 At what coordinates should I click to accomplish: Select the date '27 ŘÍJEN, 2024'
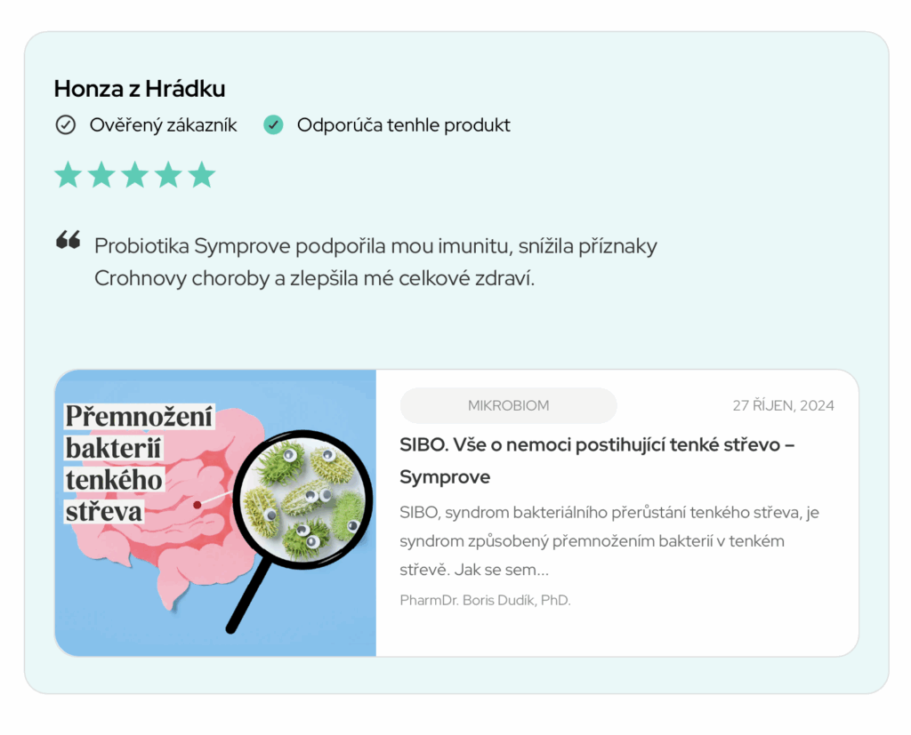(x=784, y=405)
